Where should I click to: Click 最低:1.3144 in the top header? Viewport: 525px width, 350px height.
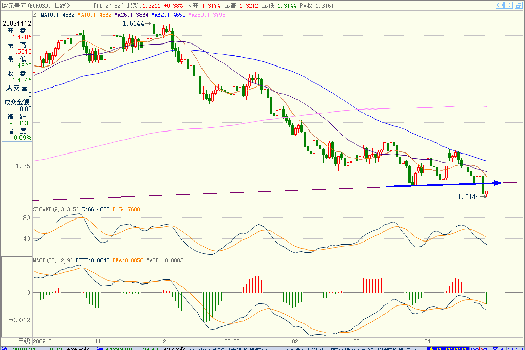tap(279, 6)
